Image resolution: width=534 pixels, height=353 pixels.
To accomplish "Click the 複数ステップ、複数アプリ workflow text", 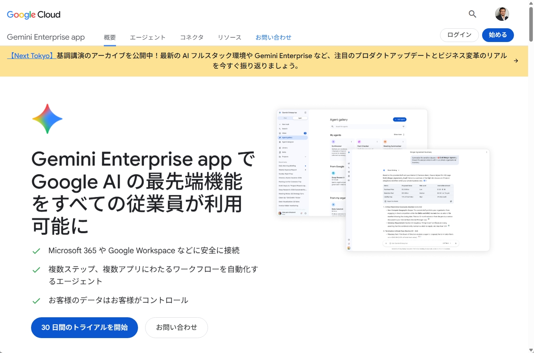I will (153, 275).
